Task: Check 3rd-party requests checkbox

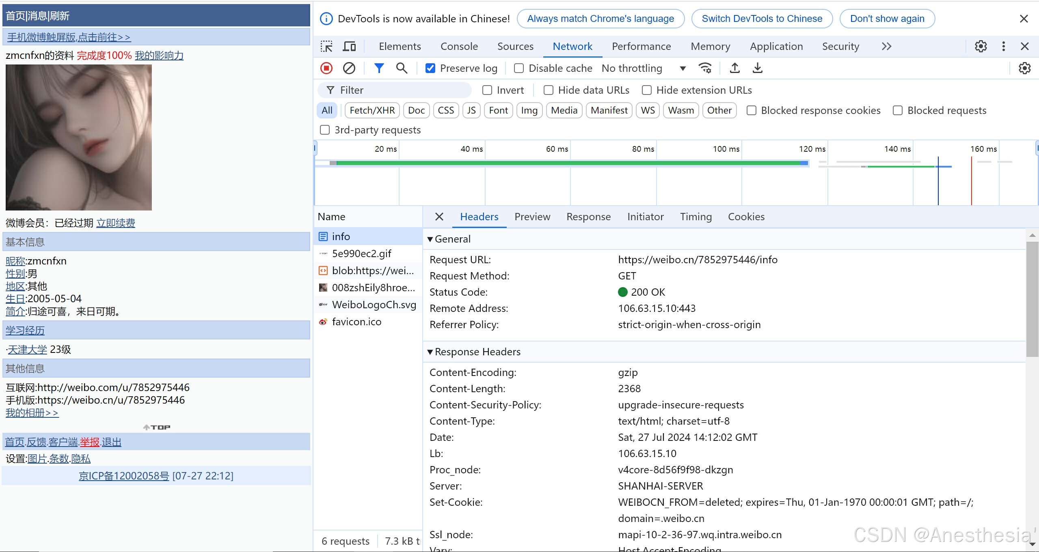Action: 324,130
